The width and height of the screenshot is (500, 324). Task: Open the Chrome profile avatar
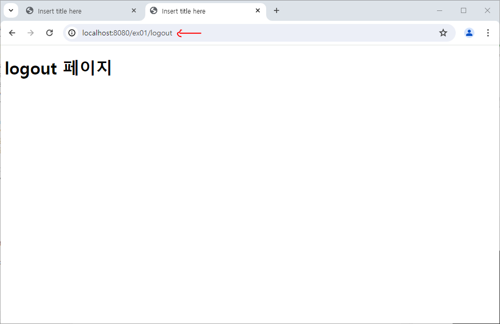coord(469,33)
